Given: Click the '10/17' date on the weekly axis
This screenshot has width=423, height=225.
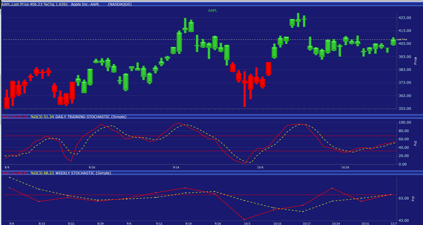Looking at the screenshot, I should pos(307,224).
